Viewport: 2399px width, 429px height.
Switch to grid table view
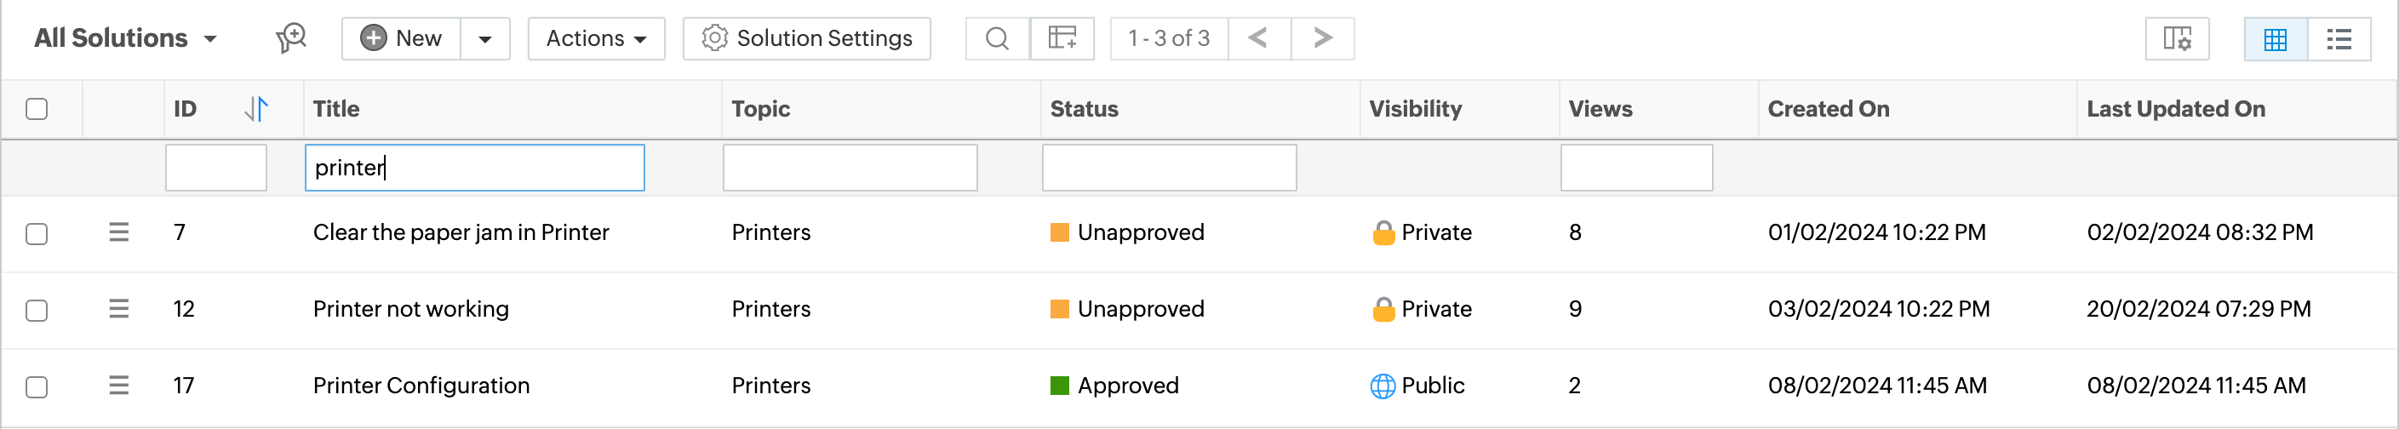pos(2276,39)
